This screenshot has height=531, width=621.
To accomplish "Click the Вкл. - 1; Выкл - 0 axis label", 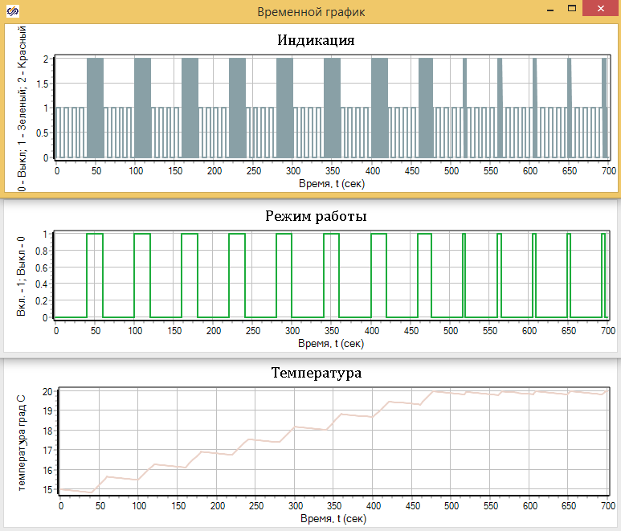I will (x=21, y=273).
